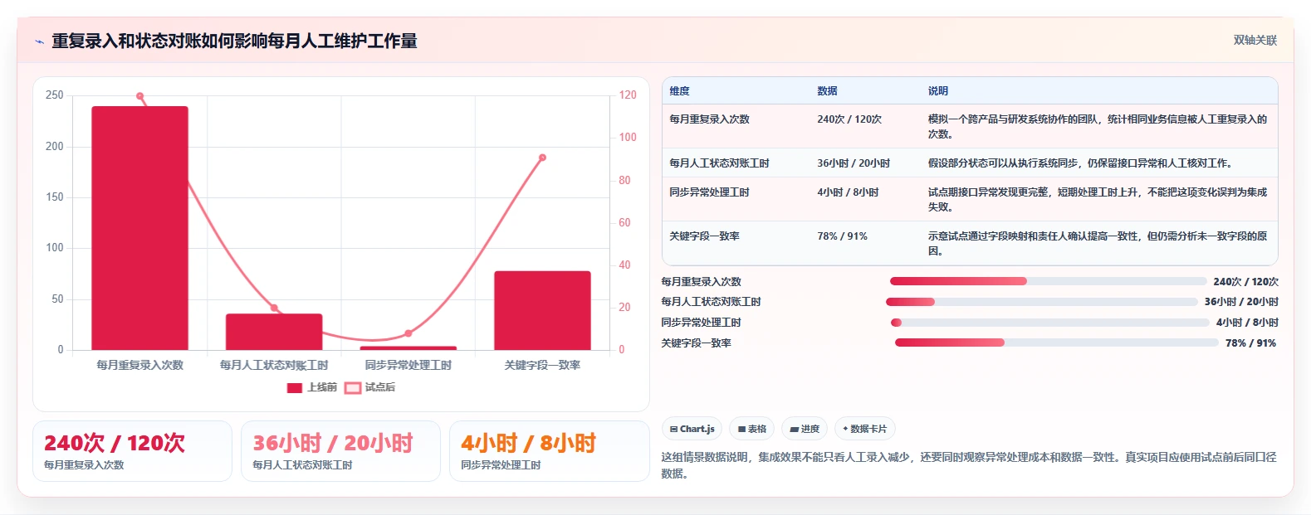Open the 36小时 / 20小时 stat card
Image resolution: width=1311 pixels, height=515 pixels.
point(340,451)
